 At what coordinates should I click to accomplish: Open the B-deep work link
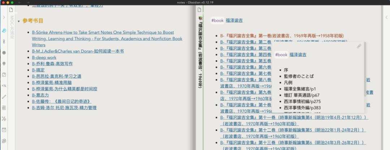click(x=44, y=57)
